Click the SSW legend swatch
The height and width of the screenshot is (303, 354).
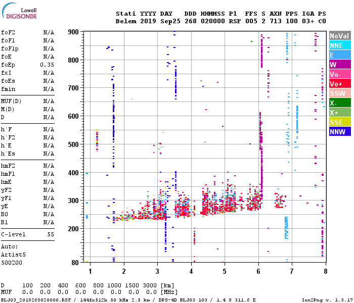[x=340, y=93]
